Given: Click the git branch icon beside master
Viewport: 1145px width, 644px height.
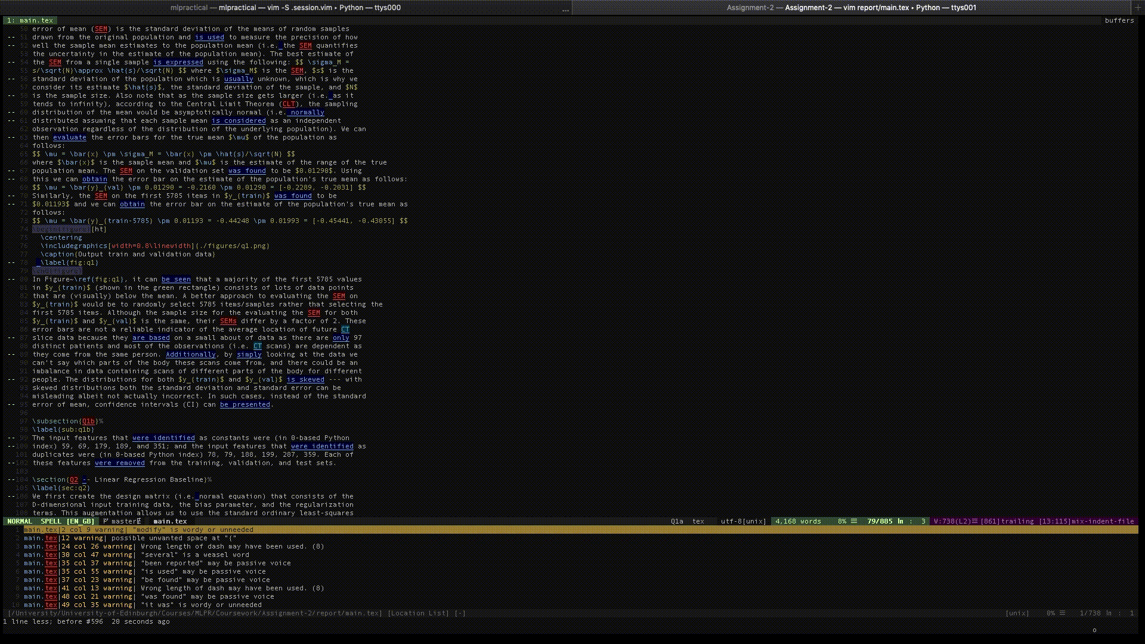Looking at the screenshot, I should 106,521.
